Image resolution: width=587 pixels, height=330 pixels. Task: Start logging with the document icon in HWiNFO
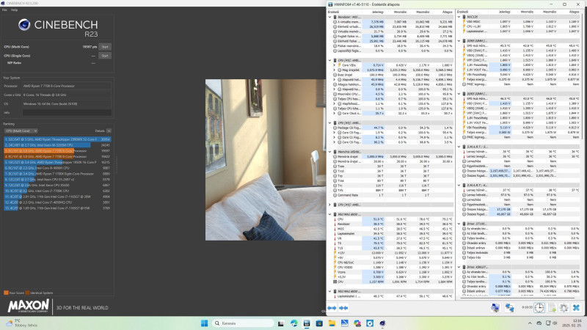pos(552,308)
